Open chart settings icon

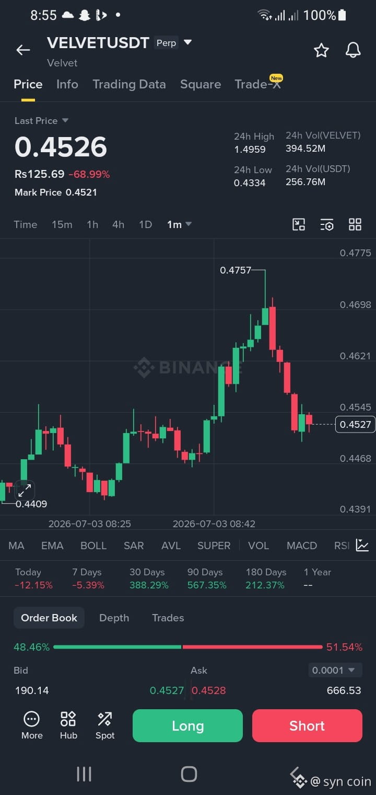[327, 224]
